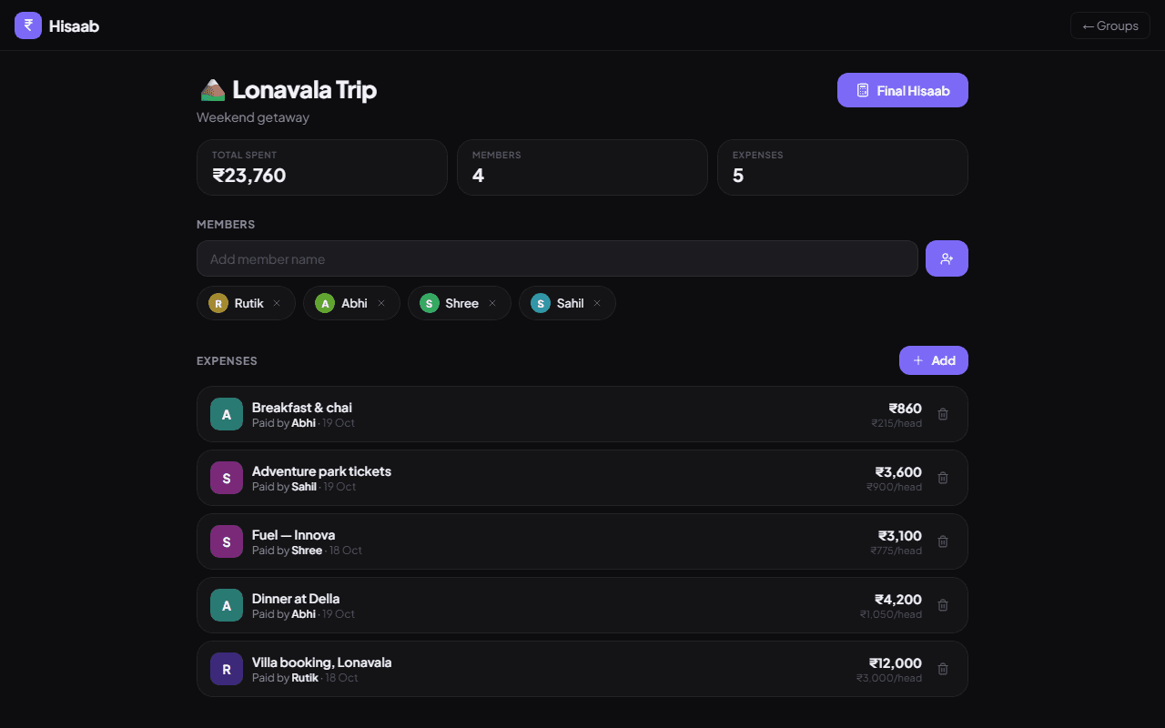Viewport: 1165px width, 728px height.
Task: Click the Total Spent ₹23,760 value
Action: [x=249, y=176]
